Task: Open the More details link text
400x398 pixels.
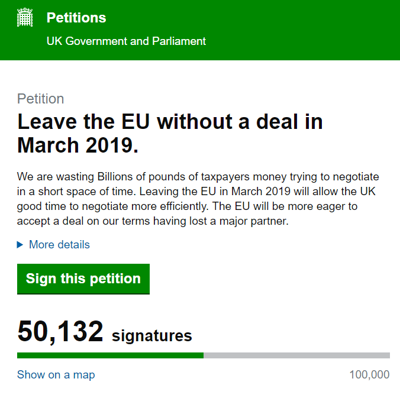Action: click(x=59, y=244)
